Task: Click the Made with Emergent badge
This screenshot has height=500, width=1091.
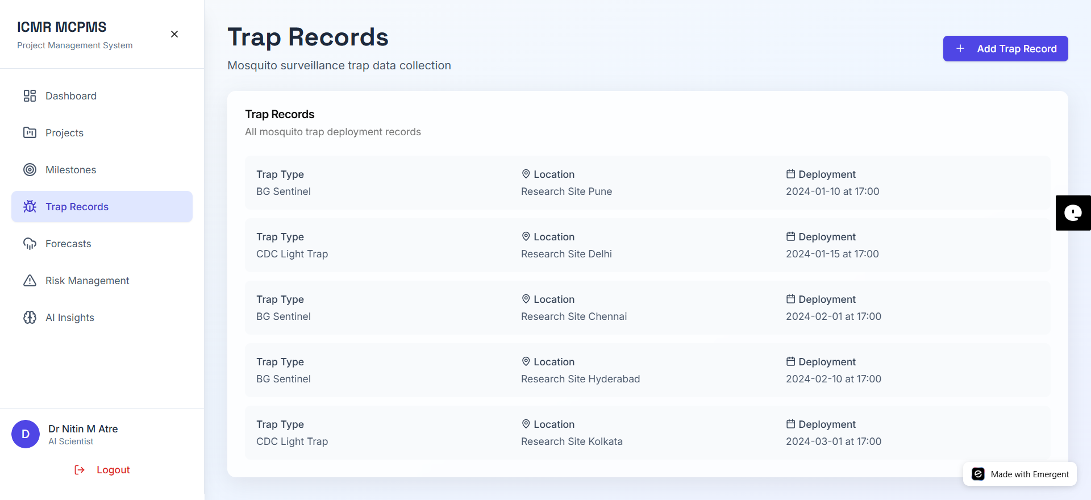Action: [x=1020, y=474]
